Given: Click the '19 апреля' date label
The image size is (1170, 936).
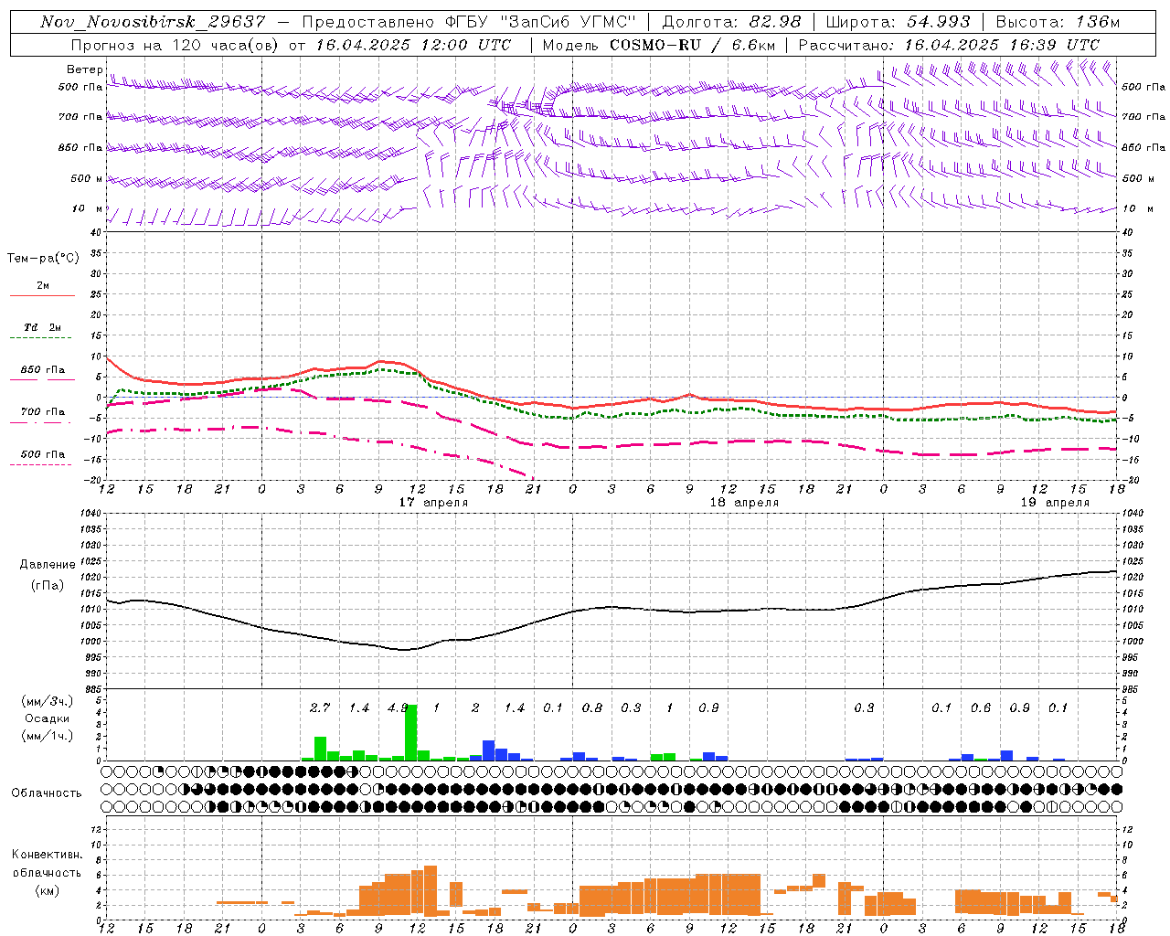Looking at the screenshot, I should click(x=1055, y=503).
